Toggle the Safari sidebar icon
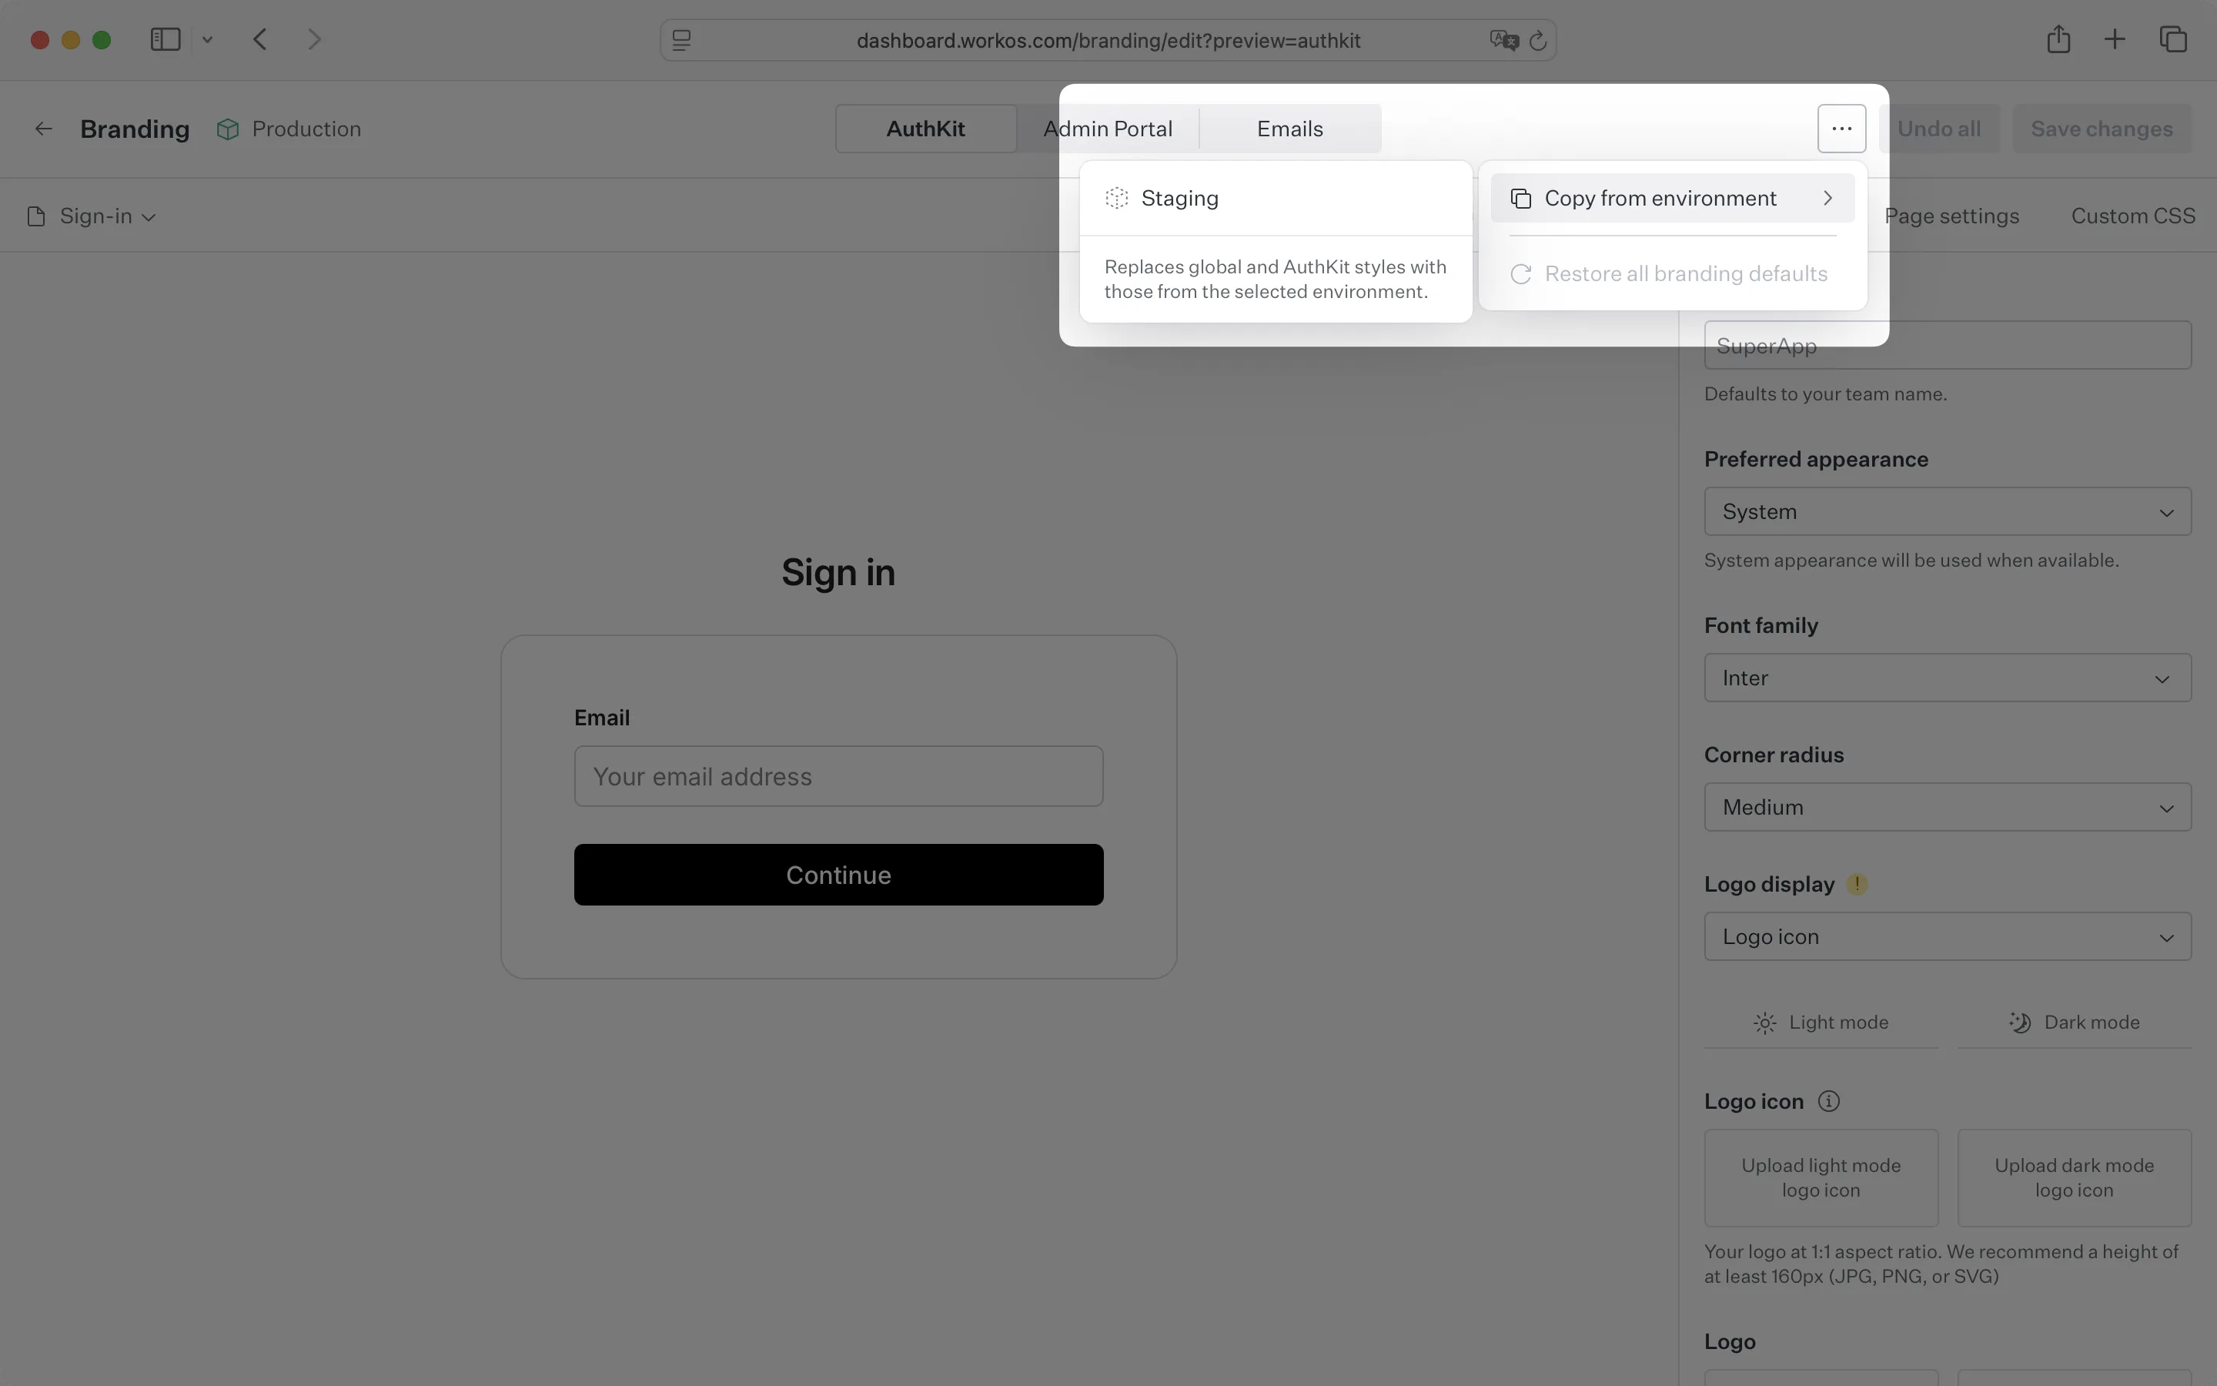 (165, 39)
